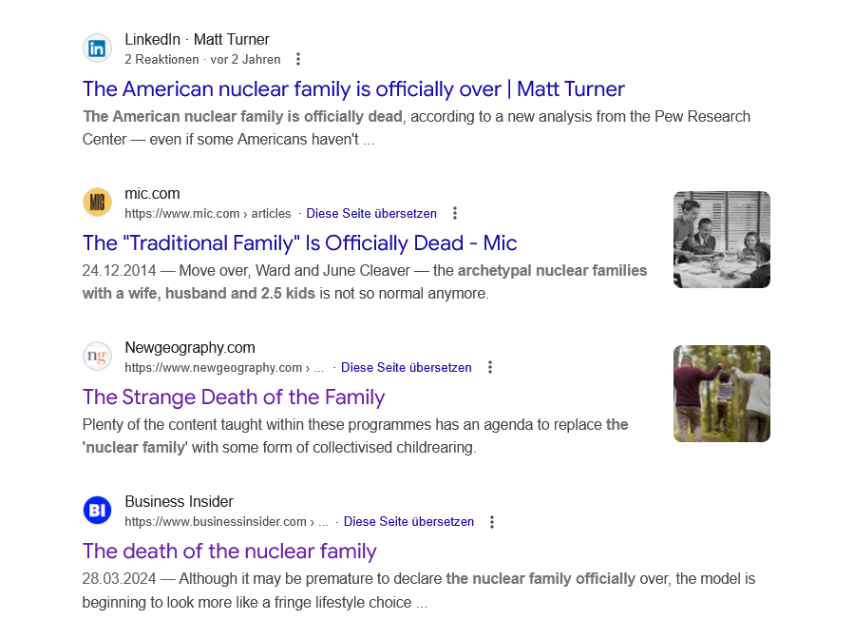The width and height of the screenshot is (854, 639).
Task: Click the URL 'https://www.mic.com › articles'
Action: click(207, 214)
